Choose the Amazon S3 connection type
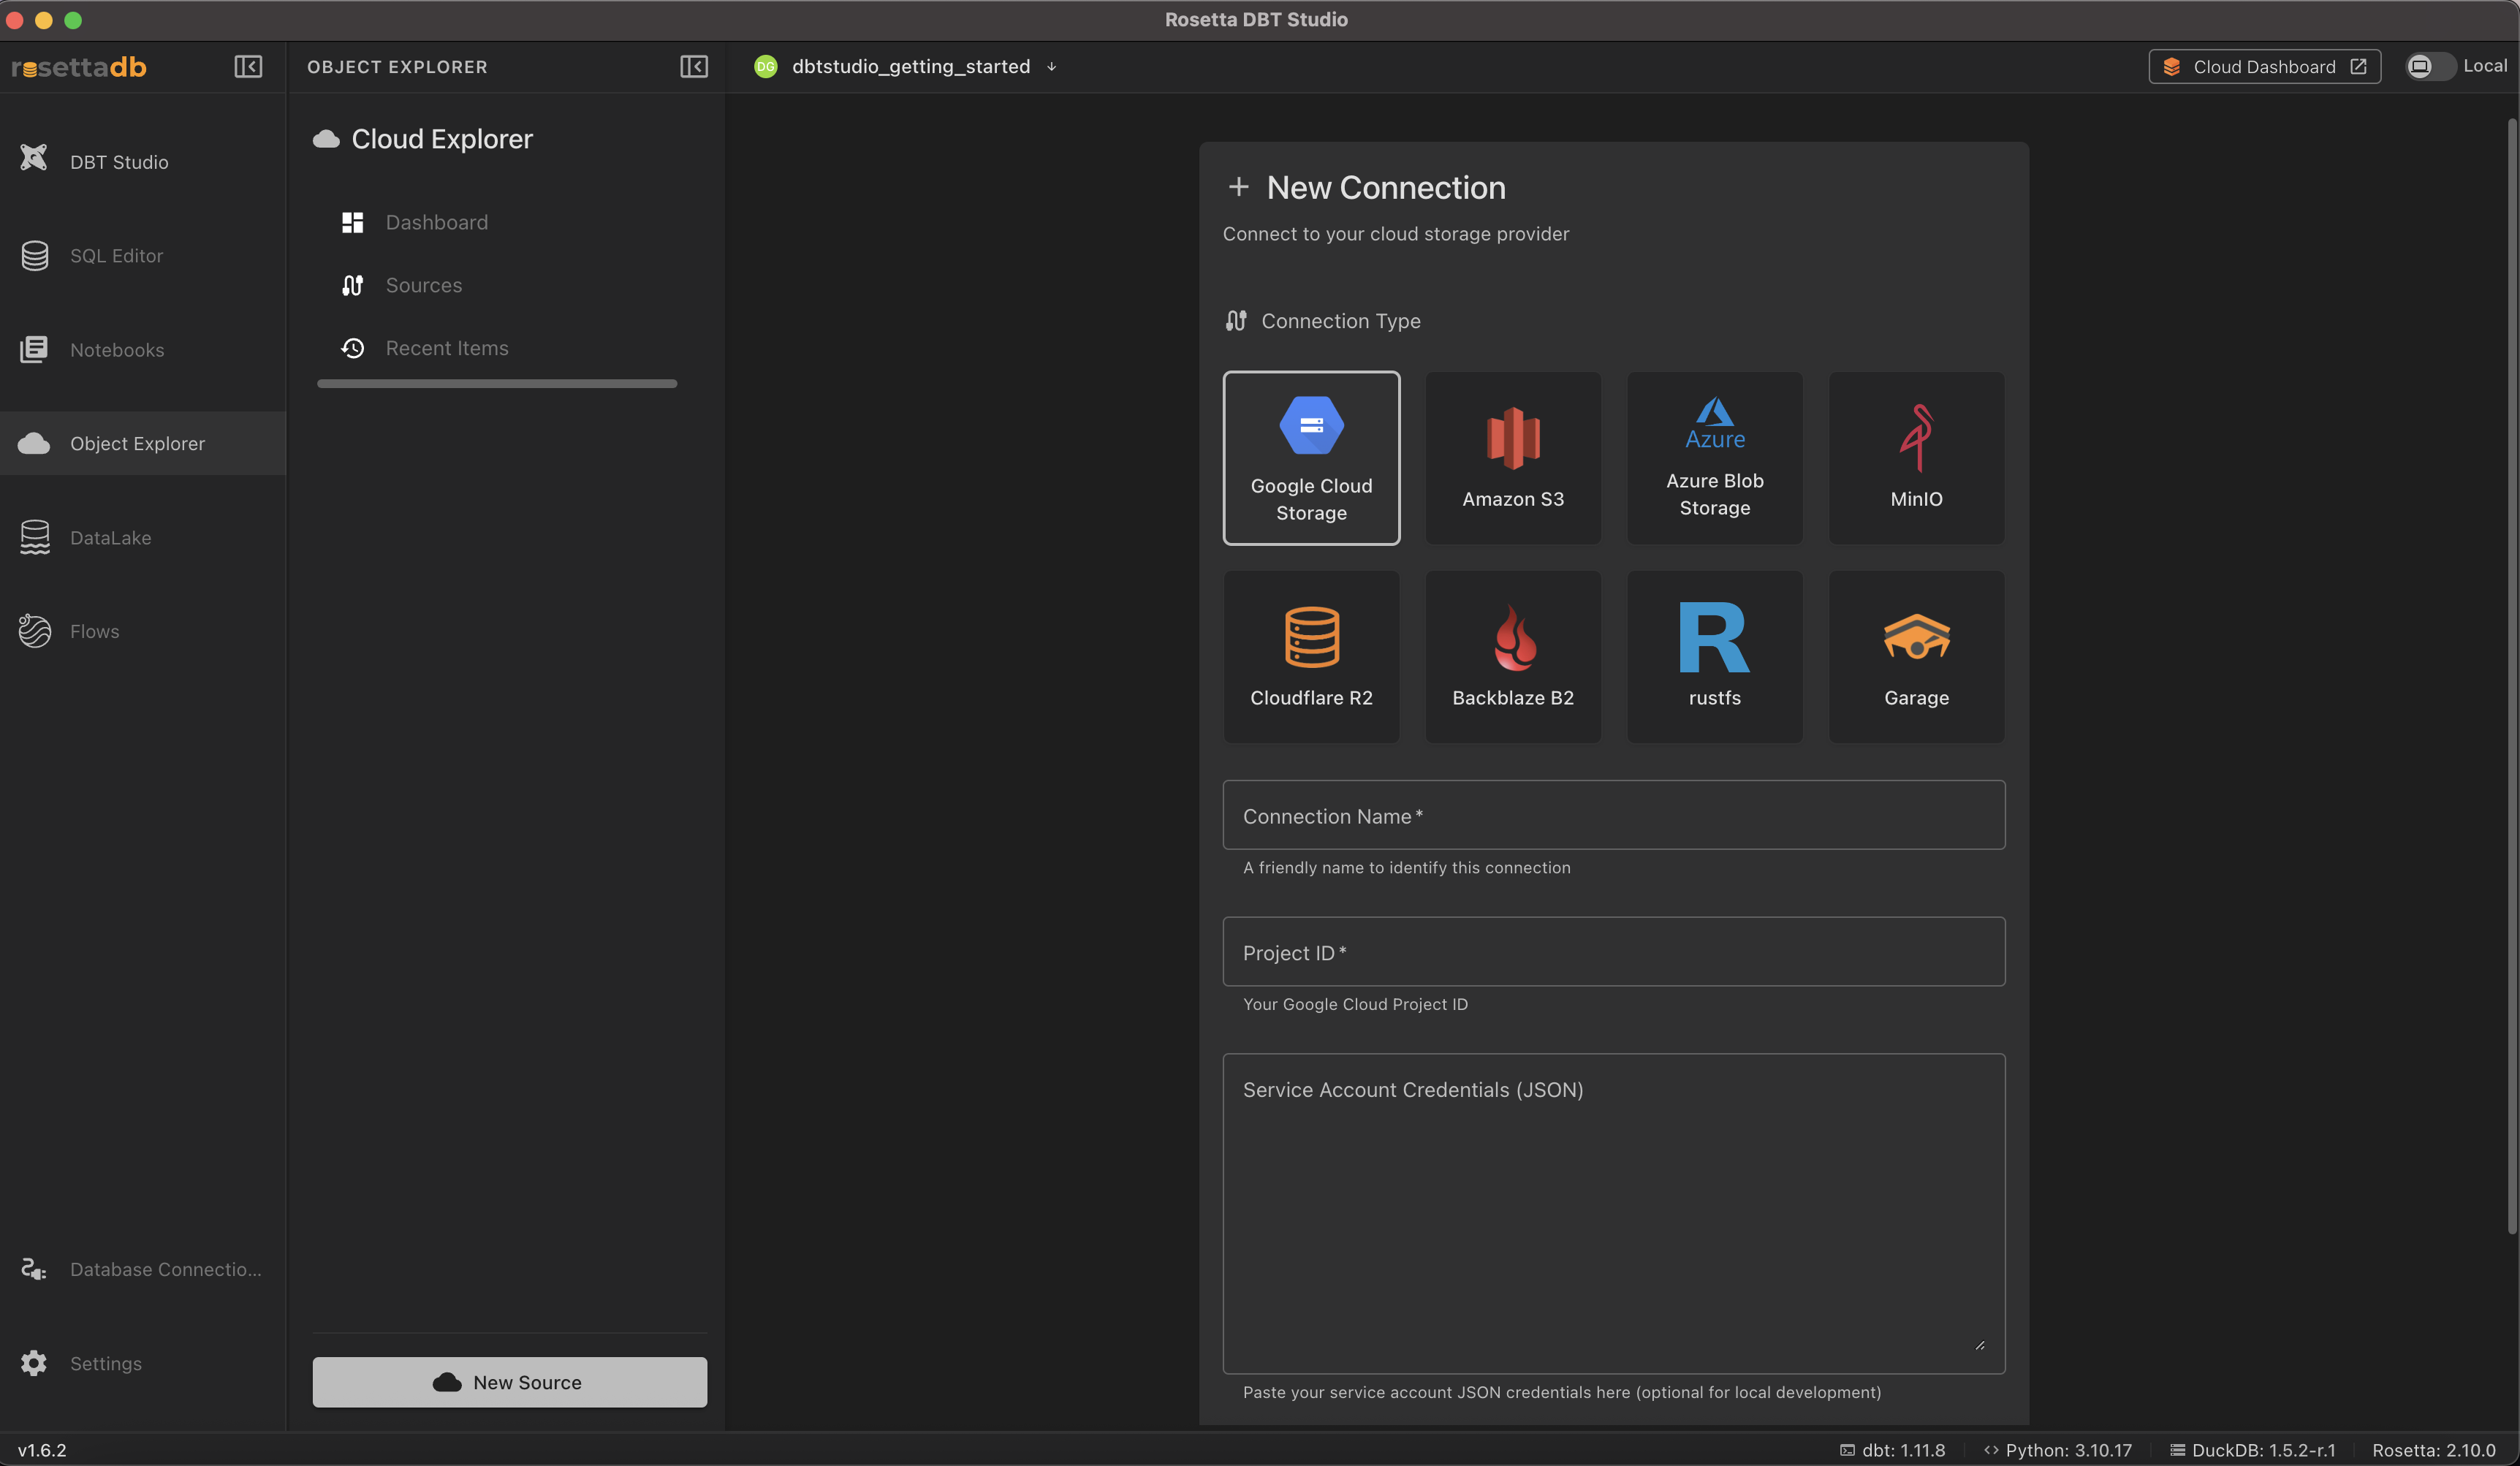The width and height of the screenshot is (2520, 1466). point(1513,458)
